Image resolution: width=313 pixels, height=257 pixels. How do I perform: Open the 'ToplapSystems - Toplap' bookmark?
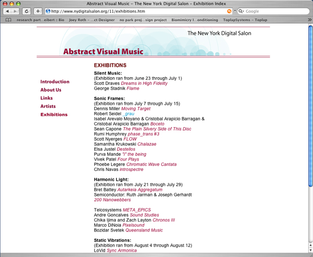(245, 20)
